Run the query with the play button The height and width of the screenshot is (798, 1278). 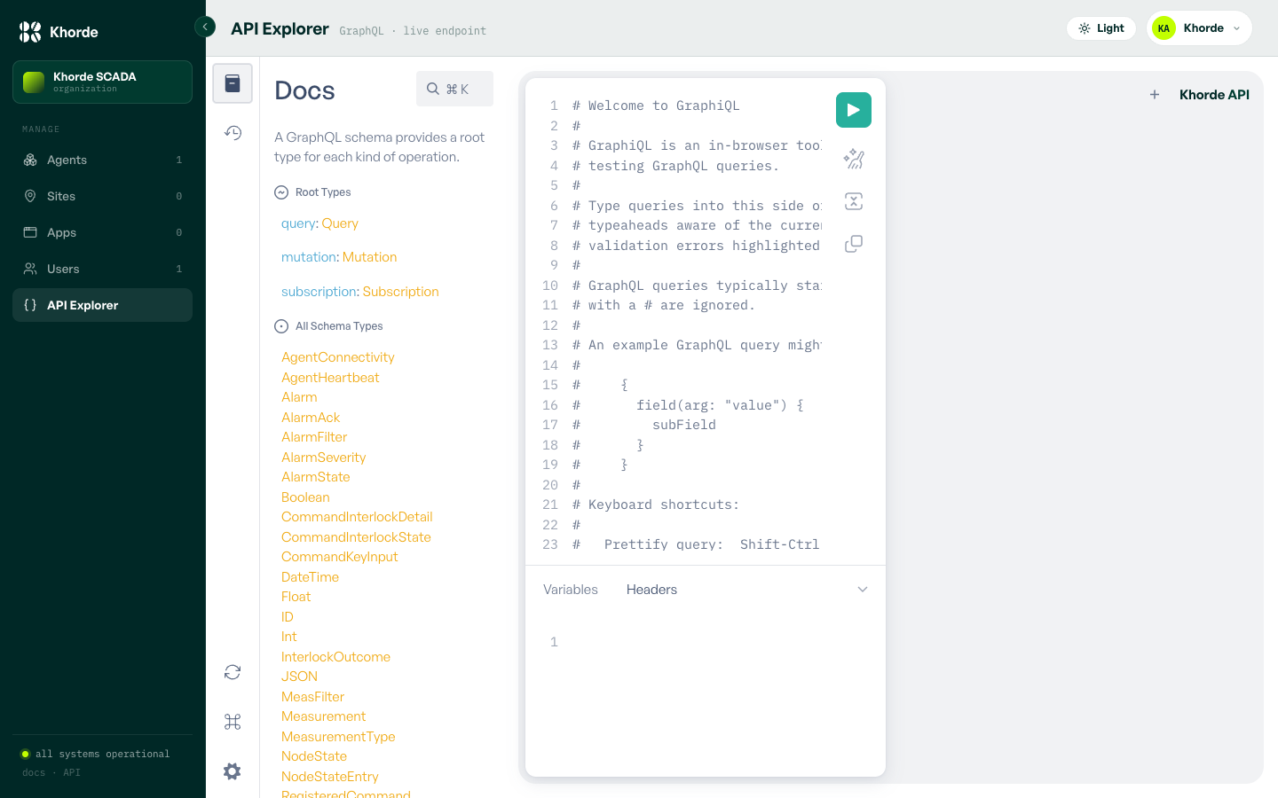(x=854, y=110)
